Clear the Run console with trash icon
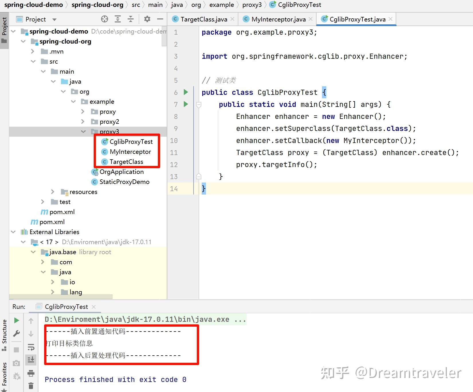Image resolution: width=473 pixels, height=392 pixels. coord(31,385)
